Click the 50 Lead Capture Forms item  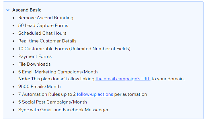pyautogui.click(x=43, y=25)
